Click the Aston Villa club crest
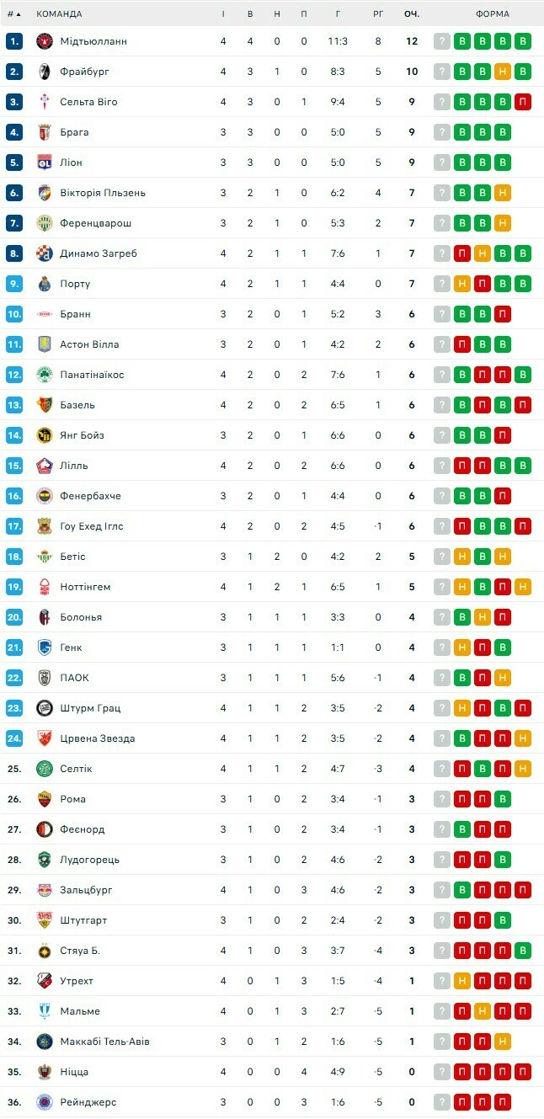 click(45, 344)
